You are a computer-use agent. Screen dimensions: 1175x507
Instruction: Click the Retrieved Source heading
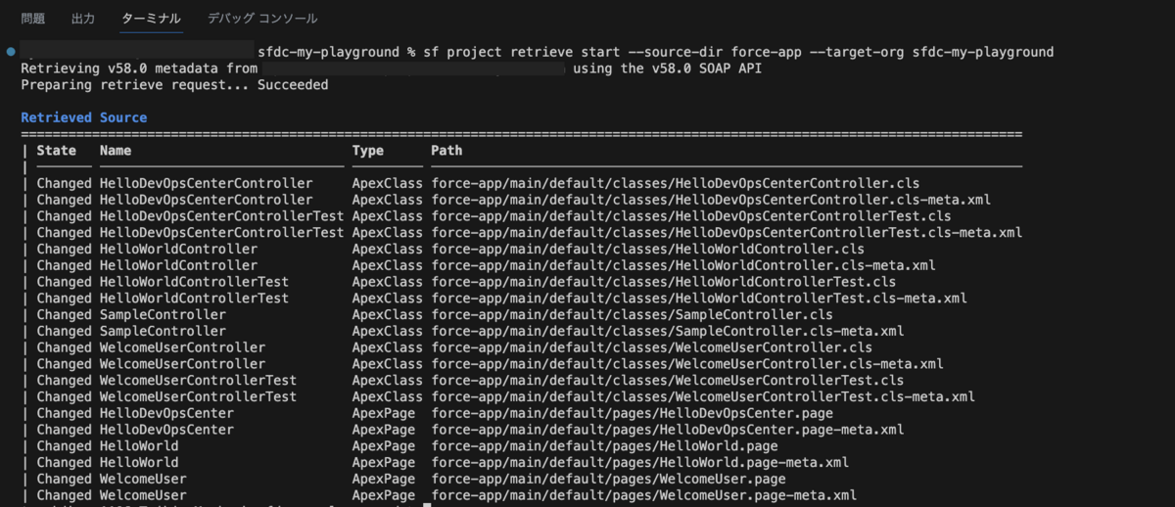pyautogui.click(x=84, y=117)
